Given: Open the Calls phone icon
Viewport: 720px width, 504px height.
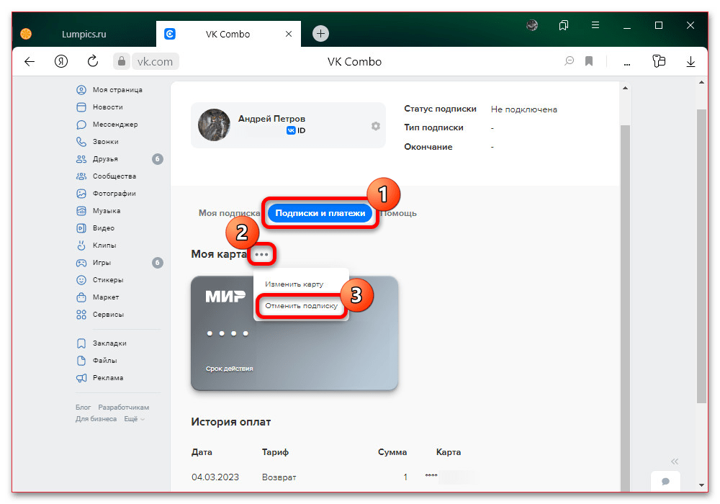Looking at the screenshot, I should pos(81,141).
